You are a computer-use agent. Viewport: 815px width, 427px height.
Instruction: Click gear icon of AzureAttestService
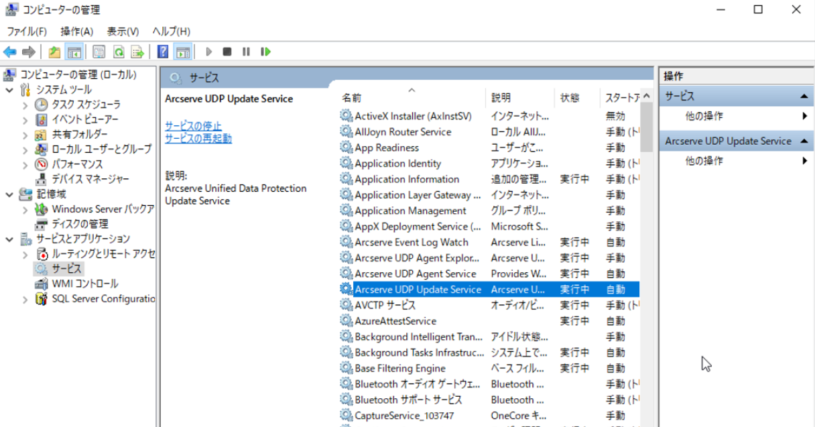[346, 321]
